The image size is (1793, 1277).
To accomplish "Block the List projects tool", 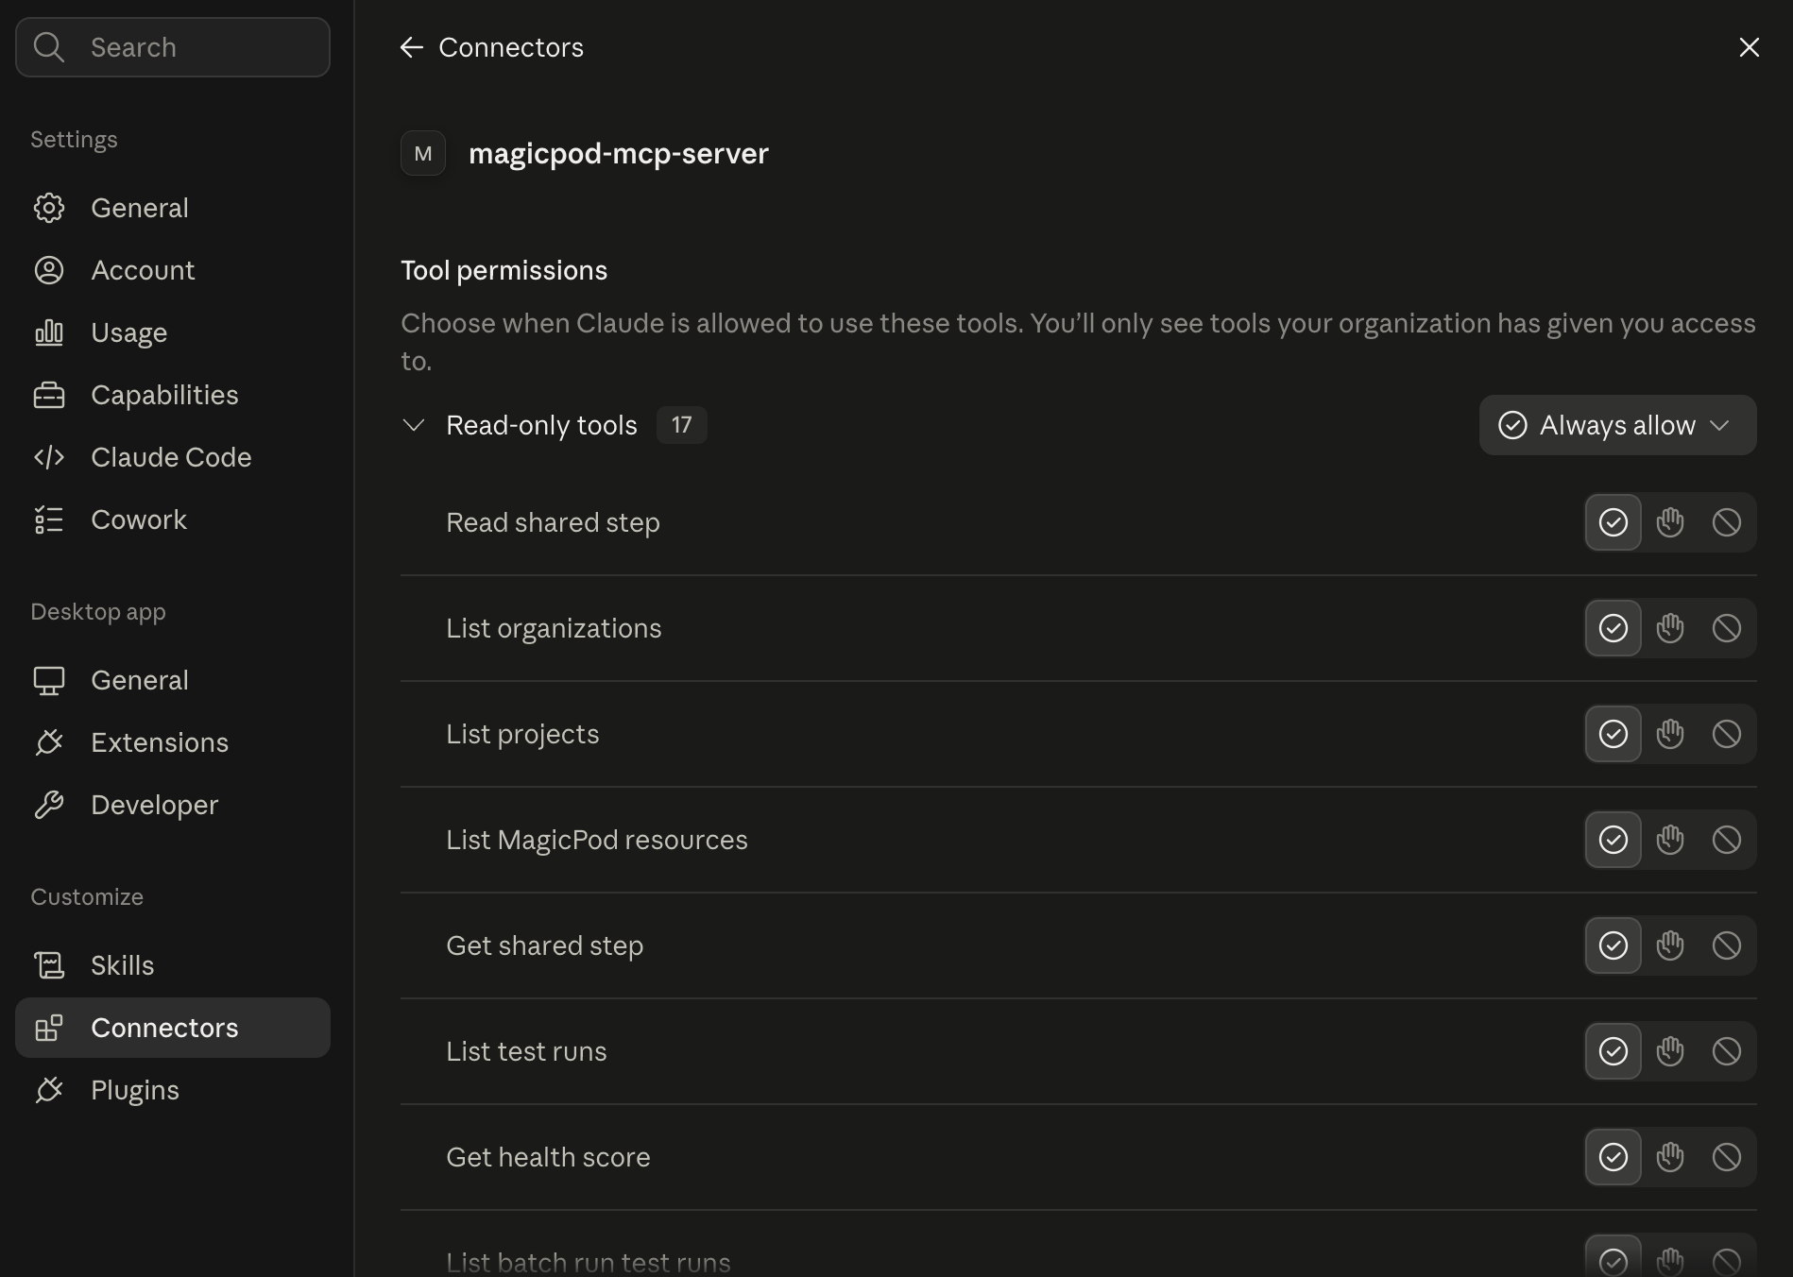I will pyautogui.click(x=1727, y=734).
